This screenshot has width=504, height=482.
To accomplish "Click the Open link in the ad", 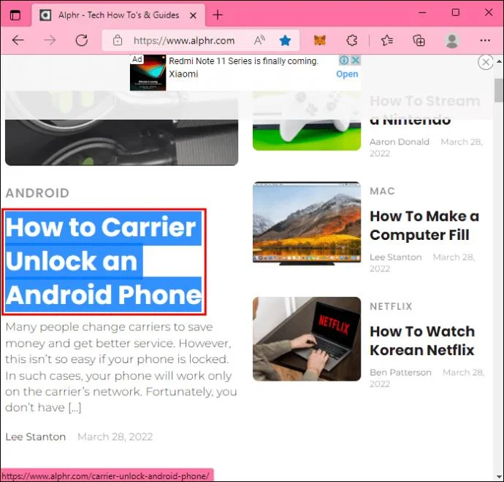I will (x=347, y=74).
